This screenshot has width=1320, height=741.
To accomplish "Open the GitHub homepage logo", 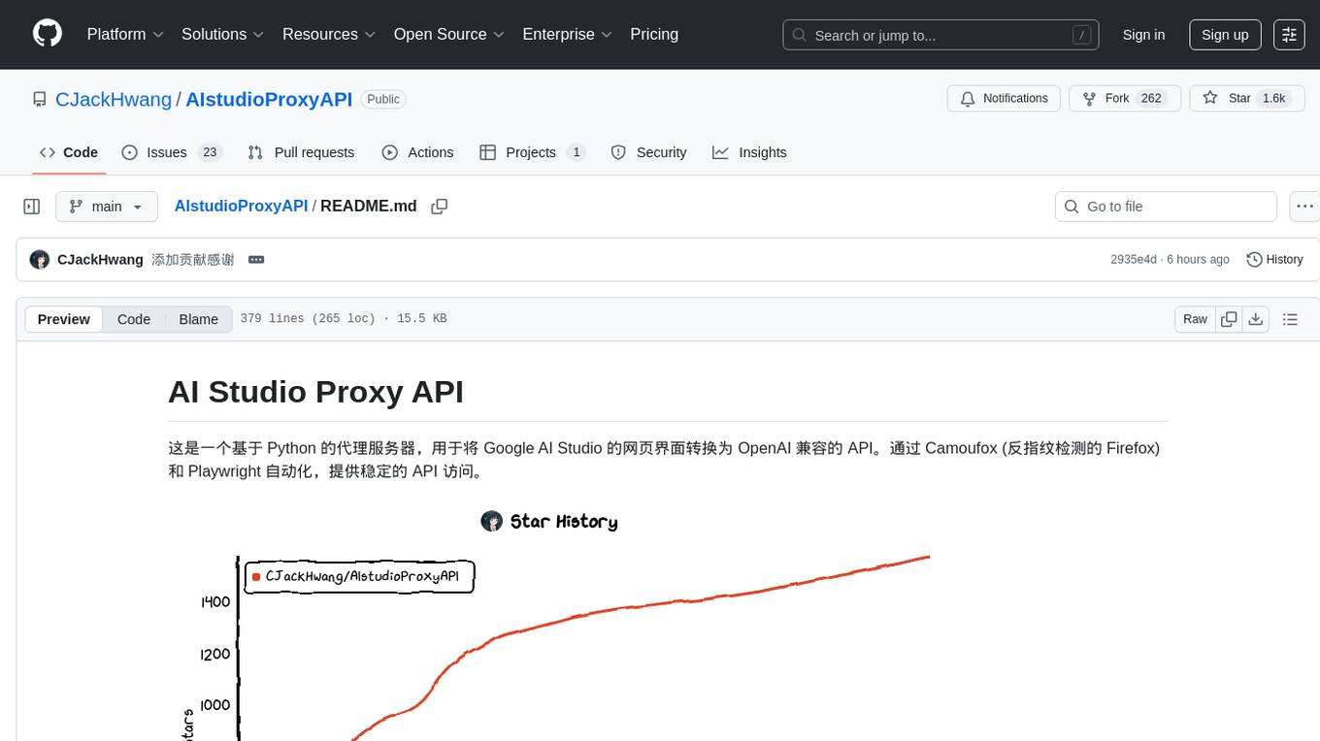I will click(48, 34).
